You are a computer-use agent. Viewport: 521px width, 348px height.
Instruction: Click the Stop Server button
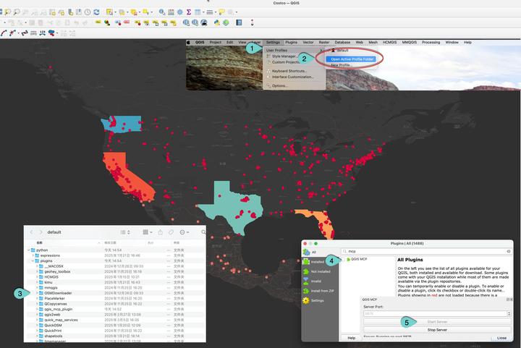[x=437, y=330]
